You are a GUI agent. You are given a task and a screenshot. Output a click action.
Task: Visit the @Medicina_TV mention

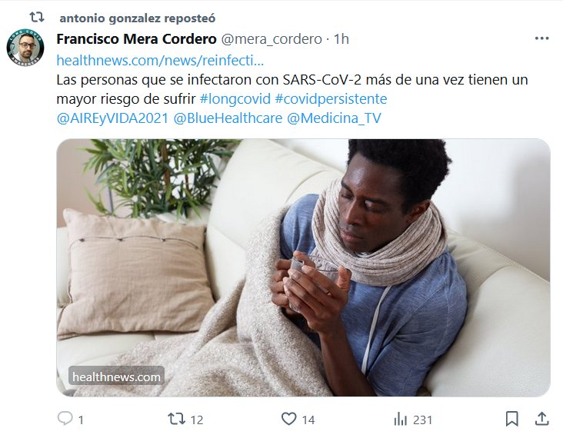[334, 118]
